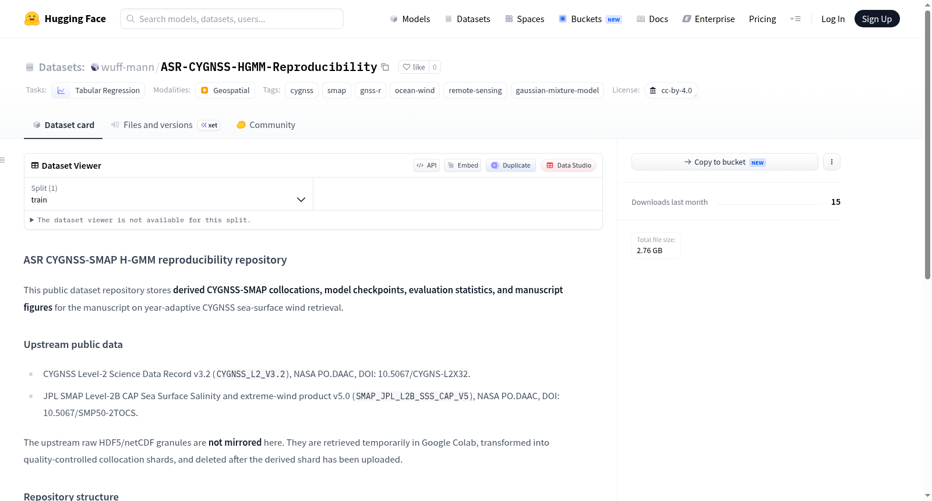This screenshot has width=932, height=501.
Task: Click the Embed button
Action: point(463,165)
